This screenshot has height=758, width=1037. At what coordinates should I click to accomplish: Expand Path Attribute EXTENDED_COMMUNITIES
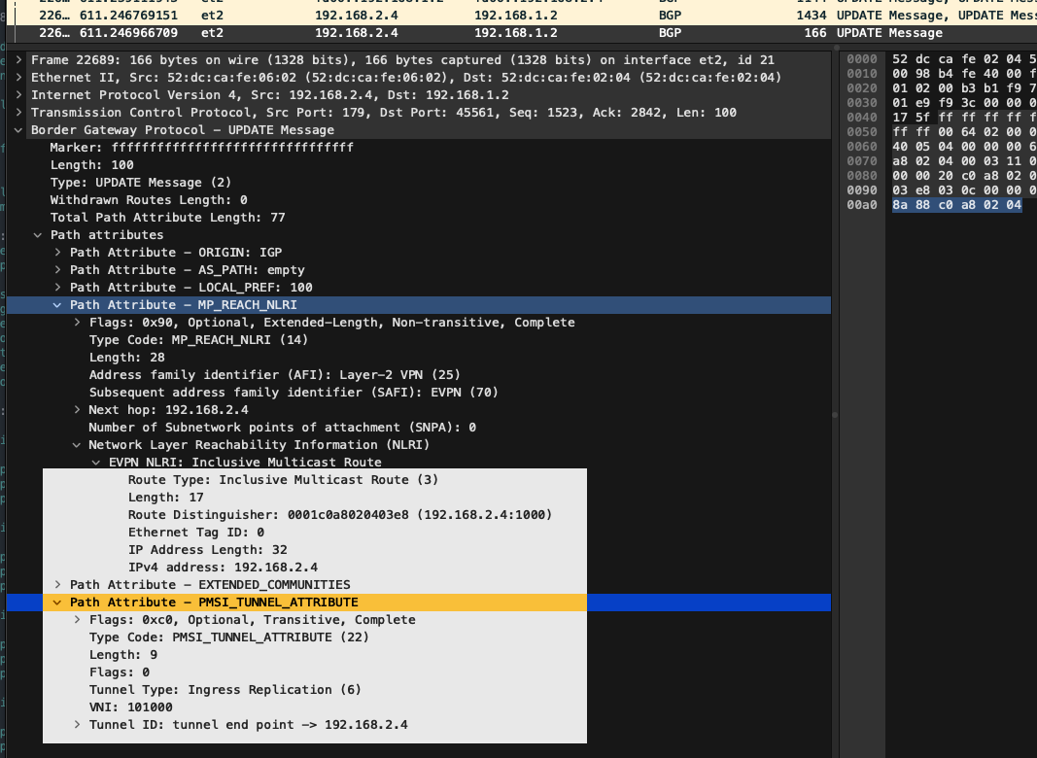click(58, 585)
